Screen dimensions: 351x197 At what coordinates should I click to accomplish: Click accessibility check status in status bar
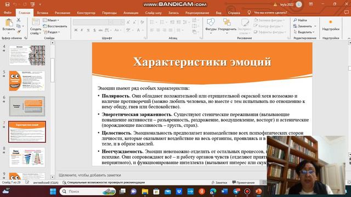(x=104, y=182)
